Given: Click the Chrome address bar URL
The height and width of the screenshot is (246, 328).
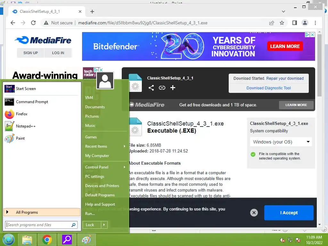Looking at the screenshot, I should (143, 23).
